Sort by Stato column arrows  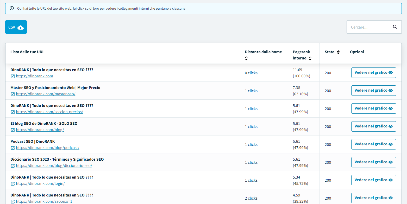coord(338,52)
